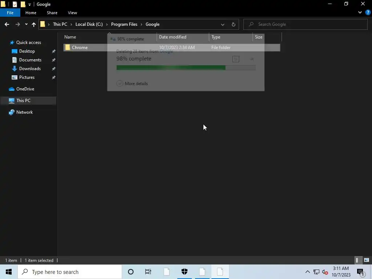372x279 pixels.
Task: Sort by the Size column header
Action: [259, 37]
